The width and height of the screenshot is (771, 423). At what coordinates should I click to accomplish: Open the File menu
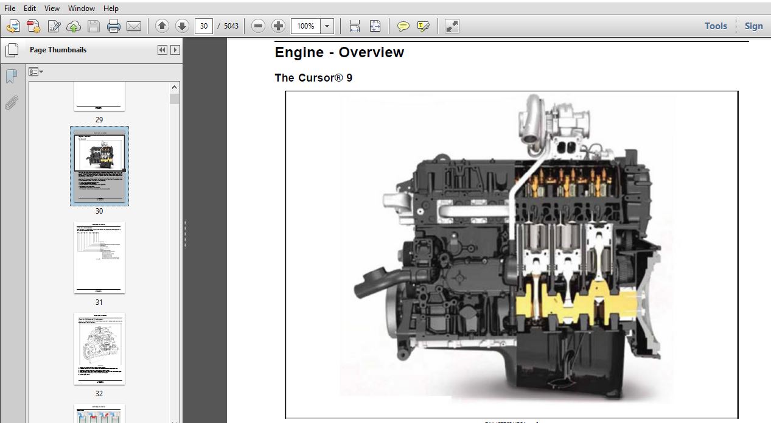coord(10,9)
